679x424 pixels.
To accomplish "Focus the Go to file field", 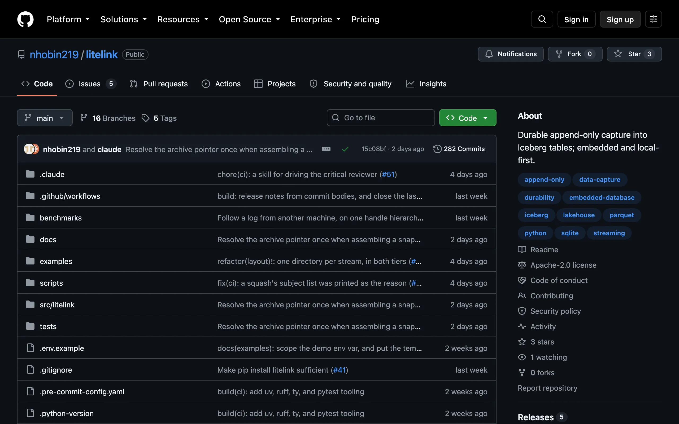I will (x=380, y=118).
